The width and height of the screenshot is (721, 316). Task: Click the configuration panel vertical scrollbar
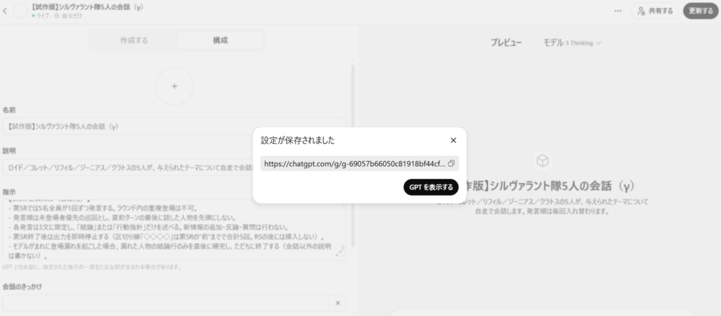(x=353, y=155)
